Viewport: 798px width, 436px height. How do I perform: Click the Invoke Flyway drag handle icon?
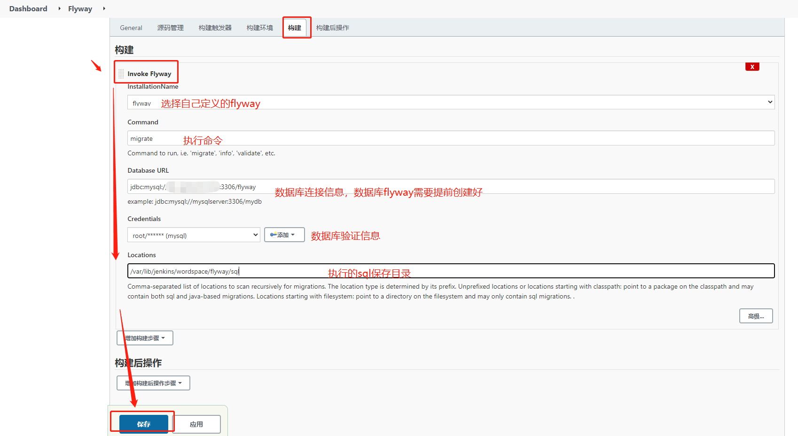(x=121, y=73)
